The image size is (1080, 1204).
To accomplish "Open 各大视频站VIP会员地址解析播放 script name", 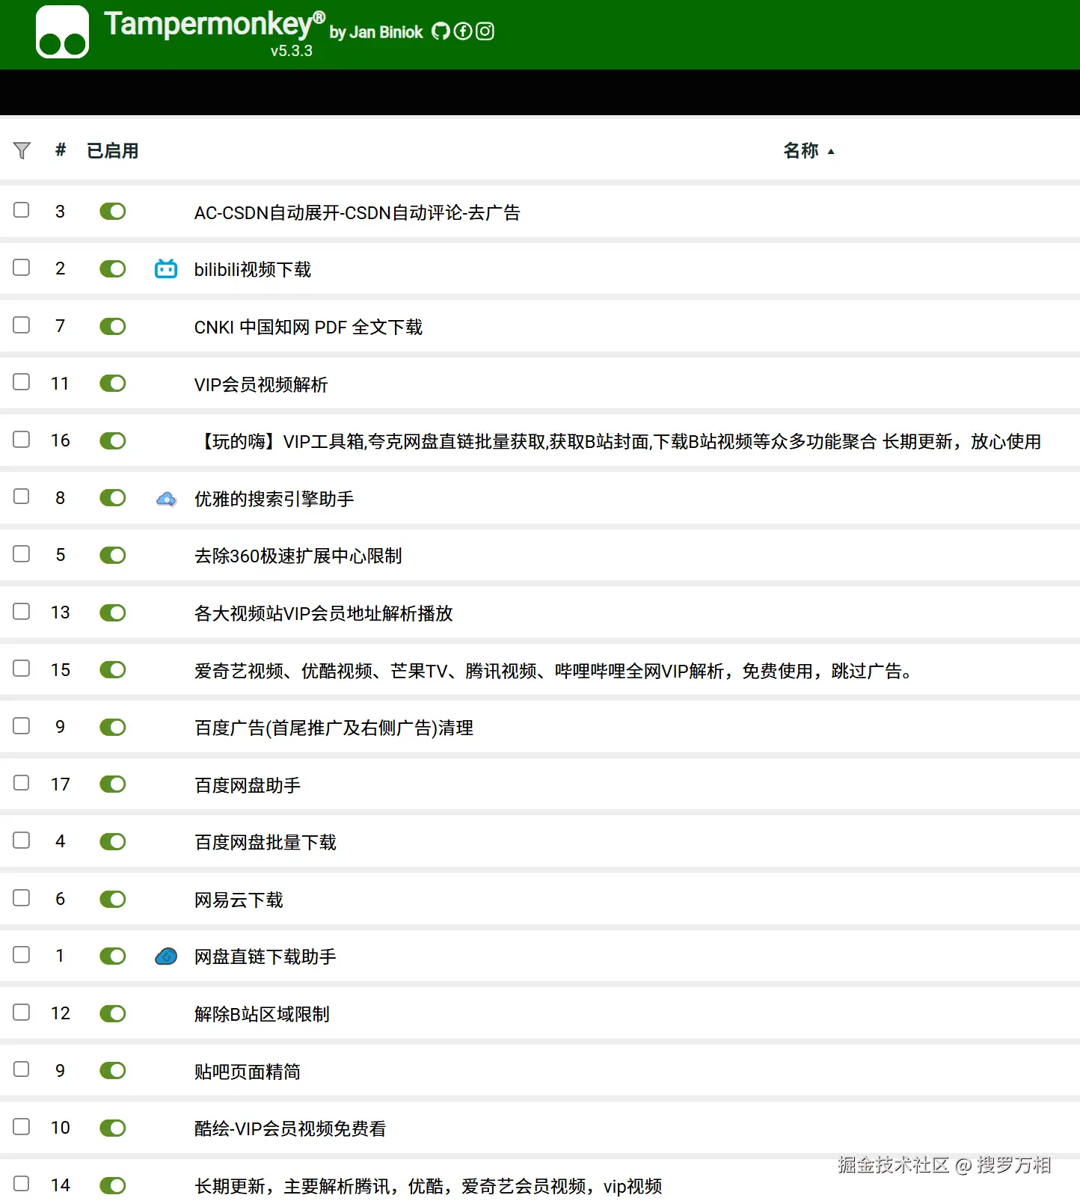I will pyautogui.click(x=324, y=614).
